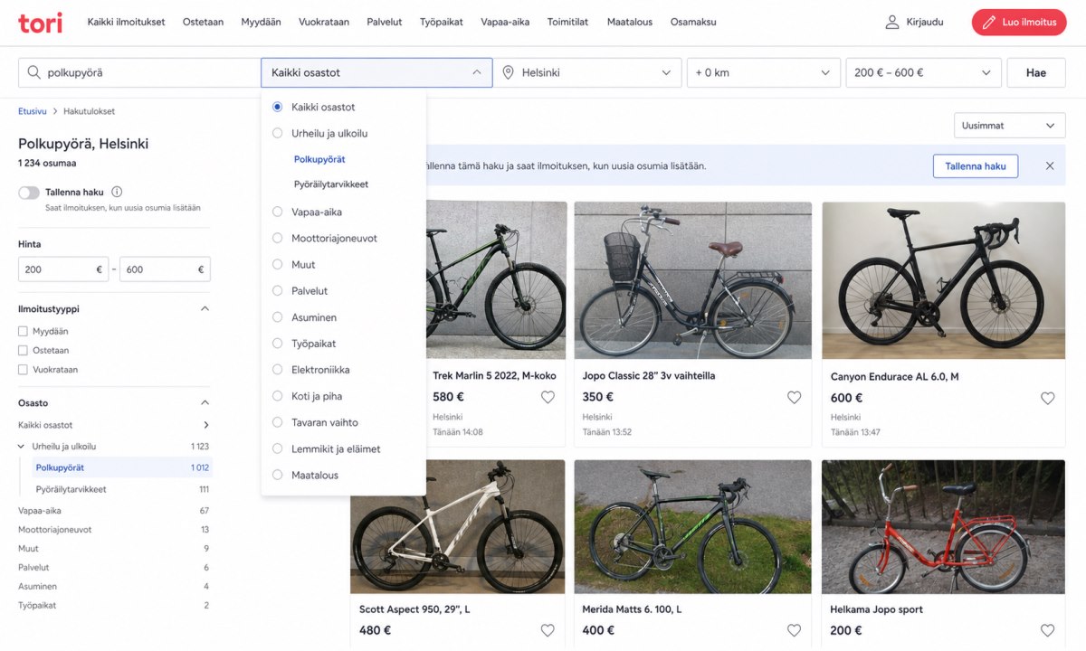The height and width of the screenshot is (651, 1086).
Task: Open the Canyon Endurace AL 6.0 listing title
Action: [x=894, y=376]
